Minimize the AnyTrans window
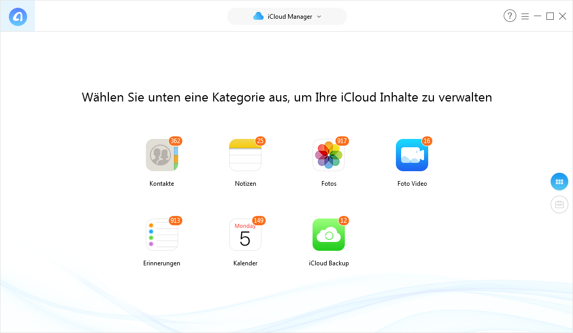The height and width of the screenshot is (333, 573). (537, 16)
